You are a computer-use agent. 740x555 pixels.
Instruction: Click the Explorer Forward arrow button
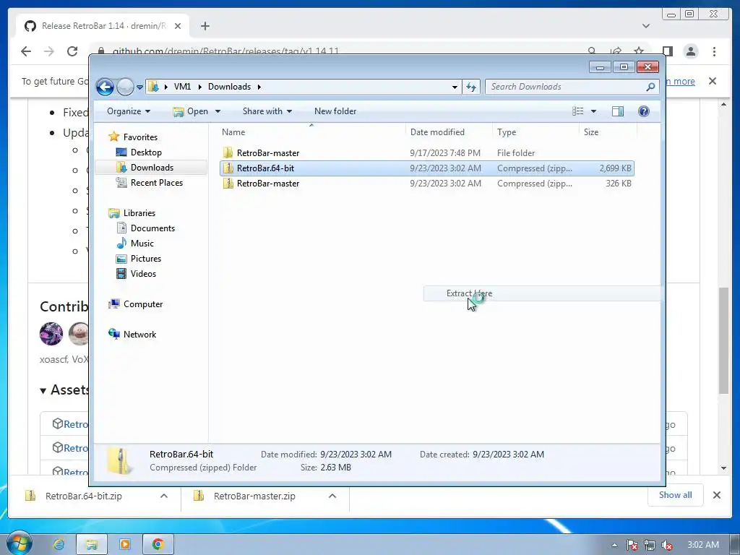[125, 87]
